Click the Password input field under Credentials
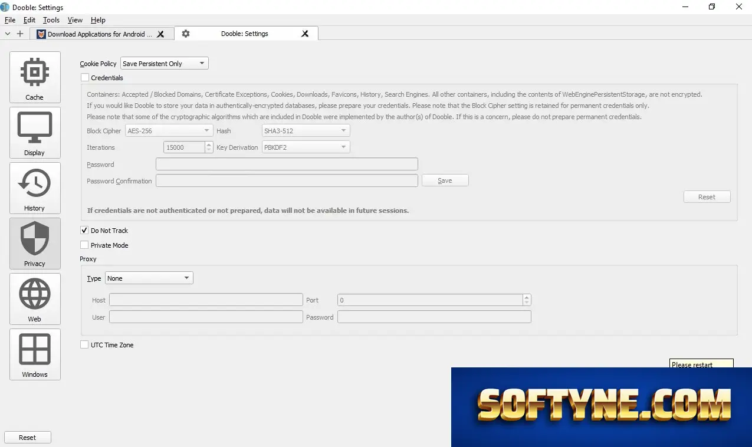 (287, 165)
